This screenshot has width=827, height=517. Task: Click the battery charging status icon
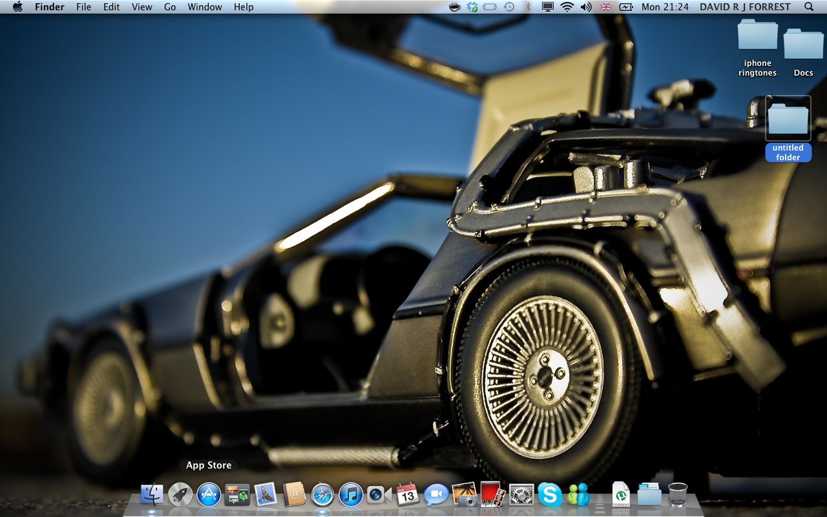pos(625,7)
